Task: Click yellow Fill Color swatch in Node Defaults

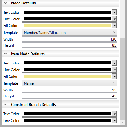Action: click(67, 25)
